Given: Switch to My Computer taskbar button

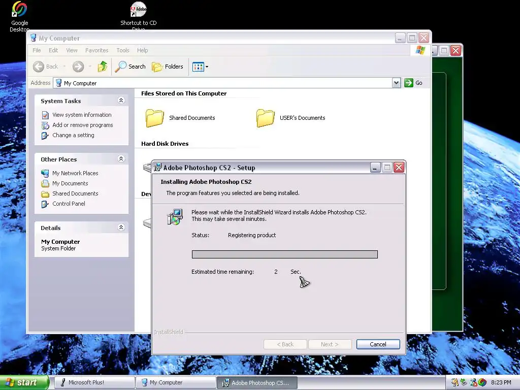Looking at the screenshot, I should [176, 382].
